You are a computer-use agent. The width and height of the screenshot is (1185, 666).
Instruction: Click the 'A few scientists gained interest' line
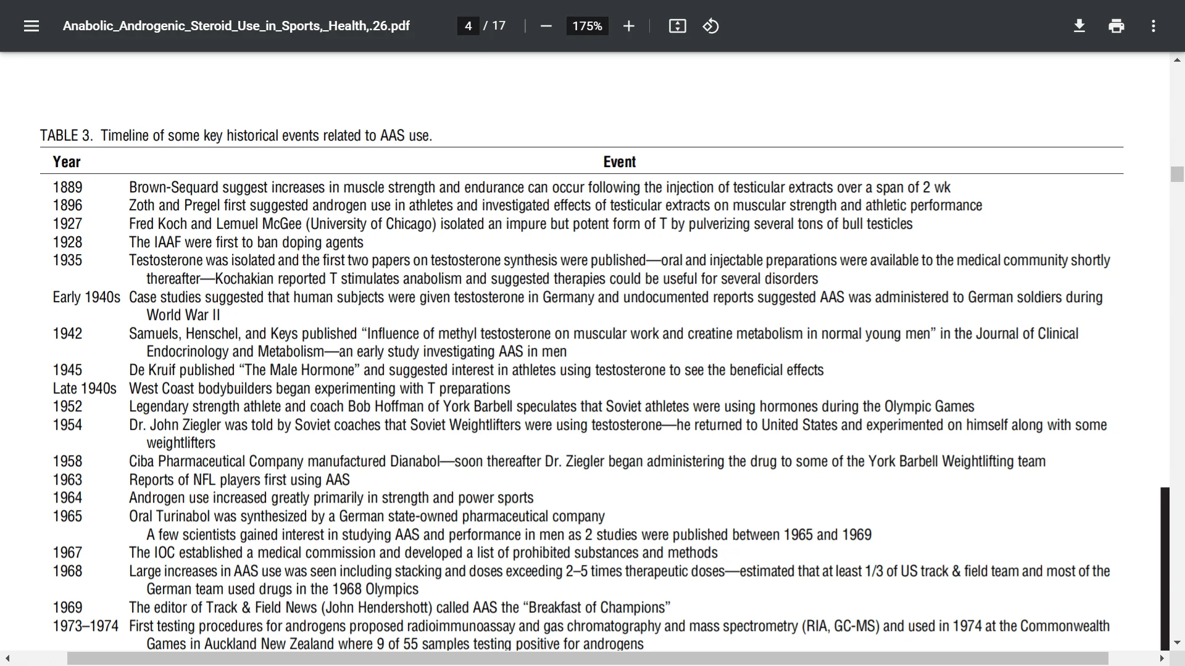pos(509,535)
